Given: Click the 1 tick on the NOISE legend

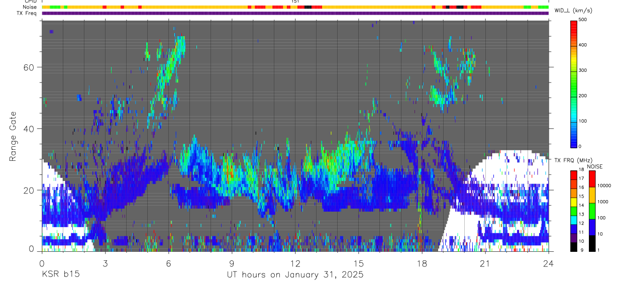Looking at the screenshot, I should (x=599, y=250).
